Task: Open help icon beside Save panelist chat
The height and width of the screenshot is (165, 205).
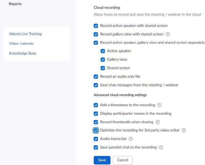Action: coord(161,147)
